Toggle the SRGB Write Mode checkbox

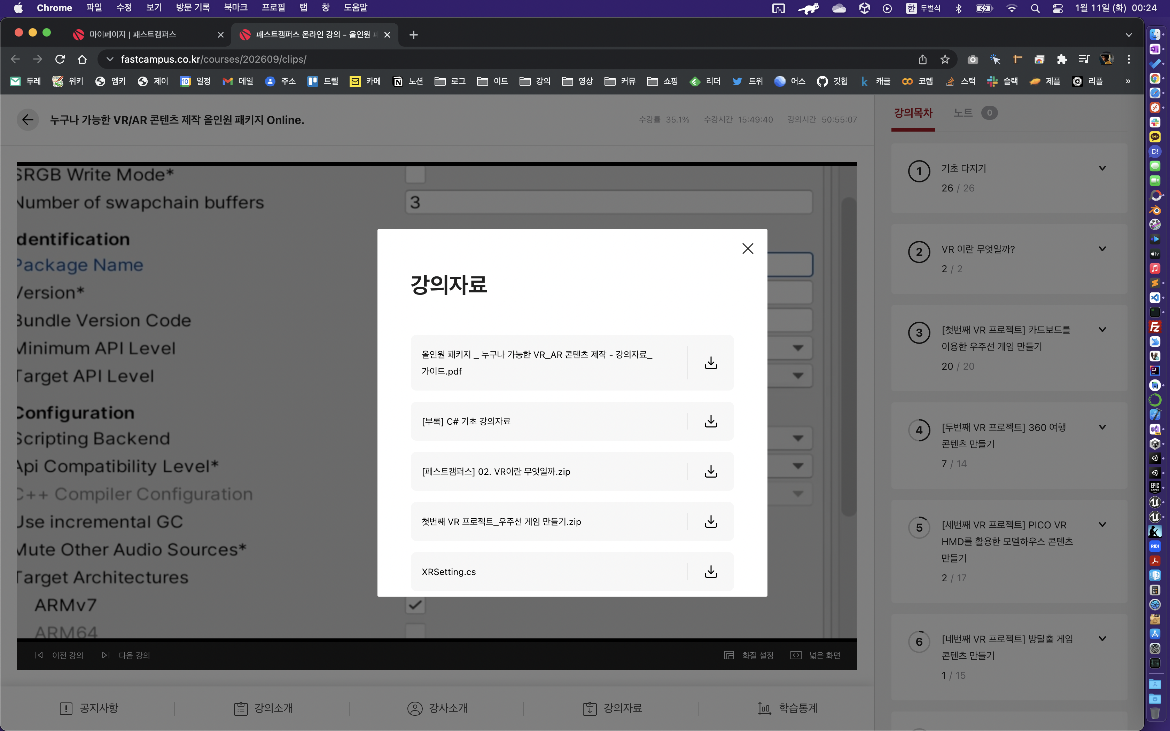click(415, 174)
